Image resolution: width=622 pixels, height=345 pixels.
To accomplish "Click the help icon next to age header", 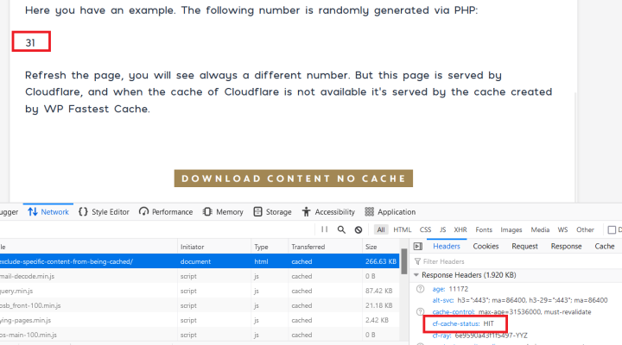I will pyautogui.click(x=421, y=289).
